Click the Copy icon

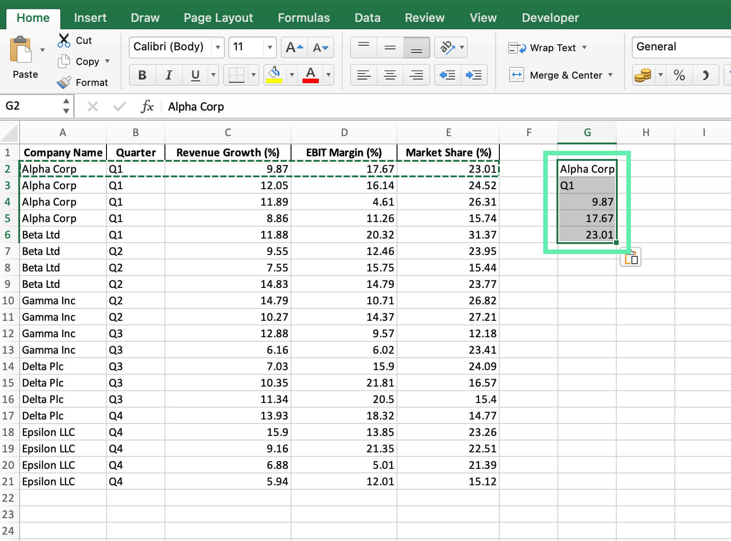pos(64,61)
